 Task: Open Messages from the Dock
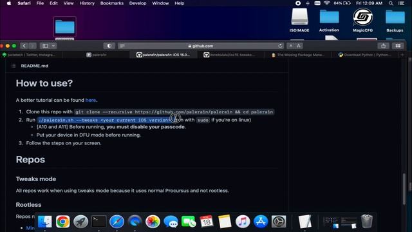(171, 222)
